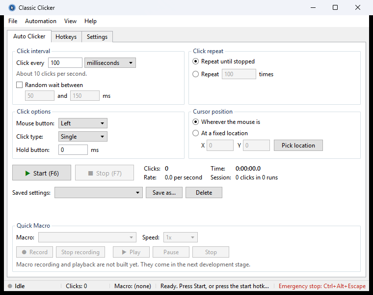Click the Stop recording button
The height and width of the screenshot is (295, 373).
click(80, 252)
